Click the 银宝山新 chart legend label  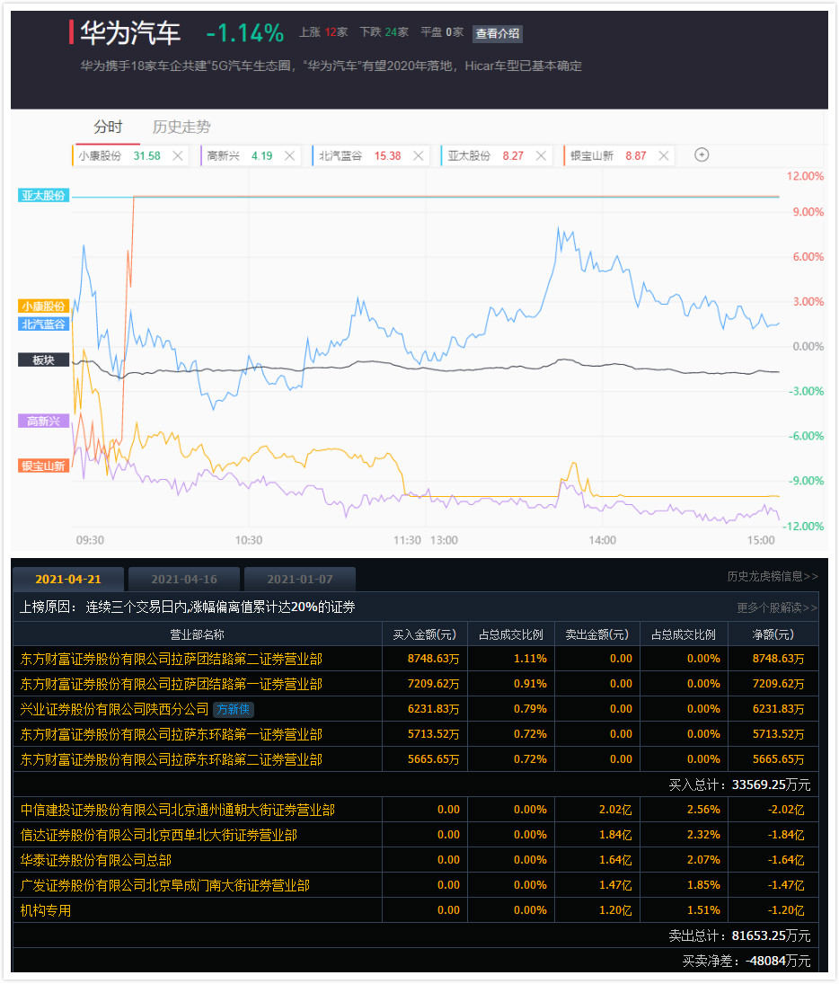(43, 465)
